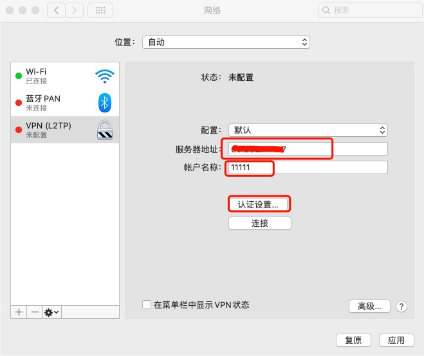Enable showing VPN status in menu bar

pyautogui.click(x=147, y=305)
